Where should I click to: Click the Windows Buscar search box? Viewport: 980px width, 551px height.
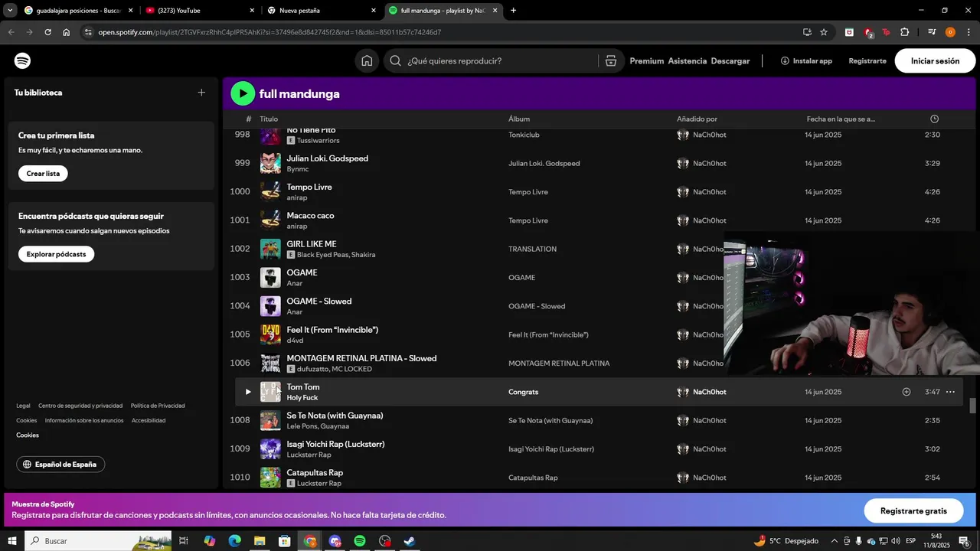tap(98, 541)
